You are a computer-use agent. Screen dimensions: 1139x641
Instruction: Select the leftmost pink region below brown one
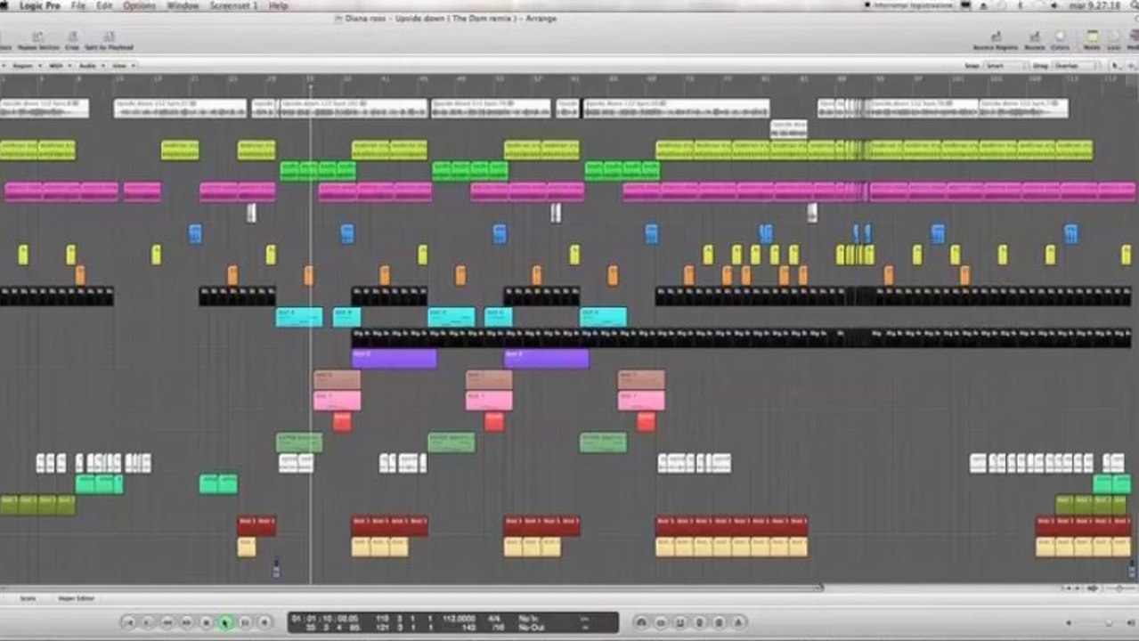pyautogui.click(x=337, y=401)
